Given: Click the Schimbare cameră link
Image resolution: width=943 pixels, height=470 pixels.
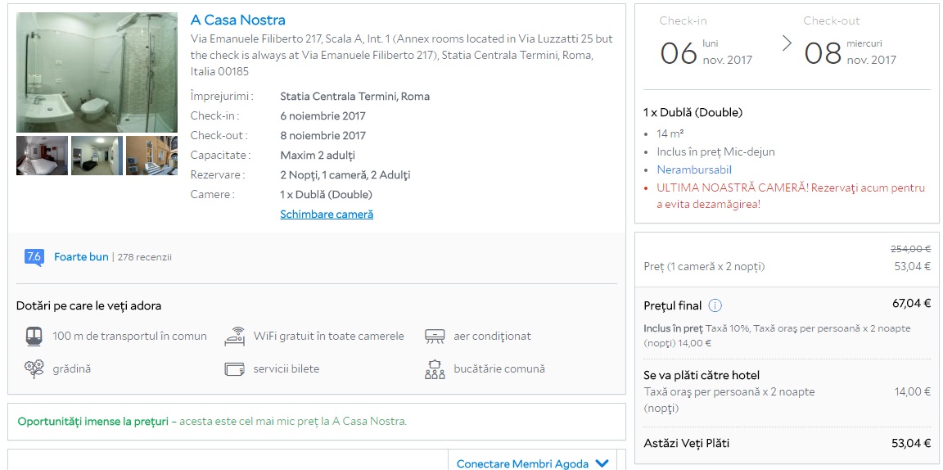Looking at the screenshot, I should [x=327, y=215].
